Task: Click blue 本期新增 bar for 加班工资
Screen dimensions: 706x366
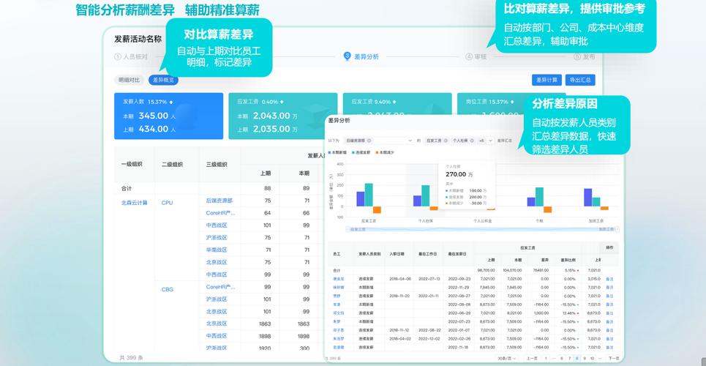Action: (588, 198)
